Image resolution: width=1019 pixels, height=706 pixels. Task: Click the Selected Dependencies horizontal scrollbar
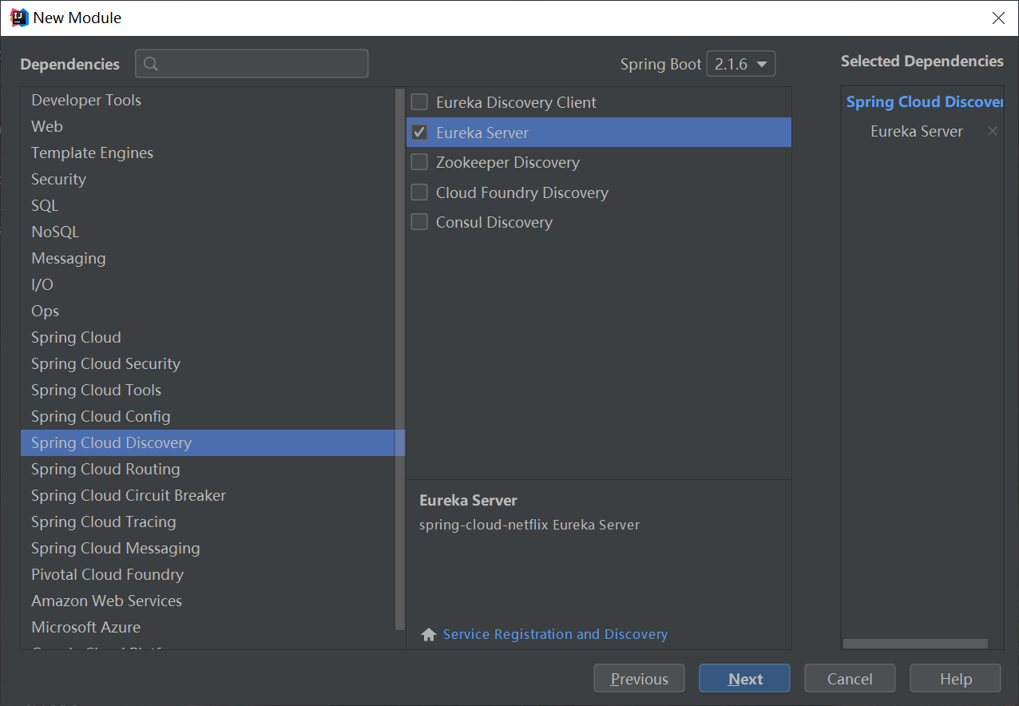click(915, 644)
